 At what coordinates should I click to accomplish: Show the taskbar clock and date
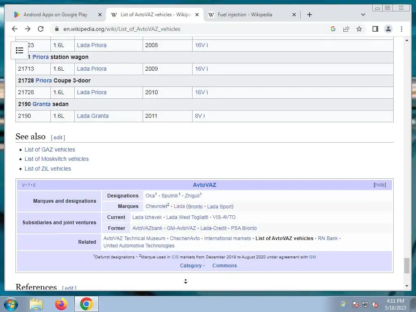pyautogui.click(x=395, y=304)
